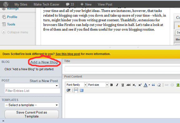The image size is (180, 123).
Task: Open the New menu in admin bar
Action: (86, 4)
